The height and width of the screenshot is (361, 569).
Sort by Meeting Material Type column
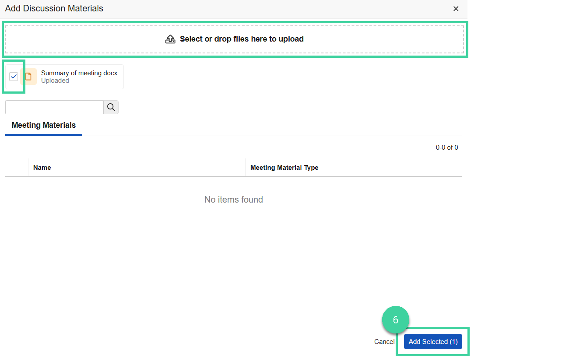click(x=284, y=167)
